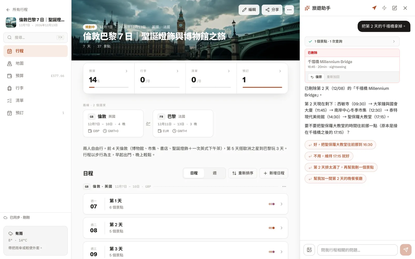Viewport: 415px width, 259px height.
Task: Expand 第 1 天 day card
Action: [x=185, y=204]
